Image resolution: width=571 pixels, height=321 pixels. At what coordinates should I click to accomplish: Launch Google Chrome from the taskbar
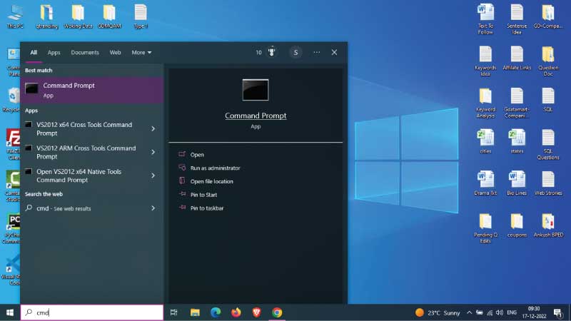277,312
